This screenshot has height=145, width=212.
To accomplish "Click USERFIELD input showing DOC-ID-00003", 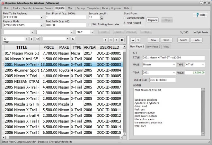I will click(163, 80).
